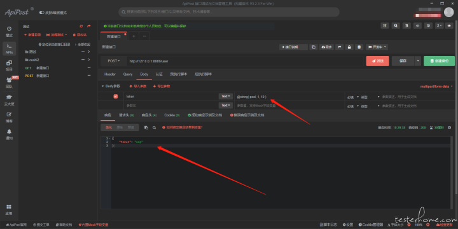Add a new tab with the plus button
The image size is (458, 229).
[134, 36]
